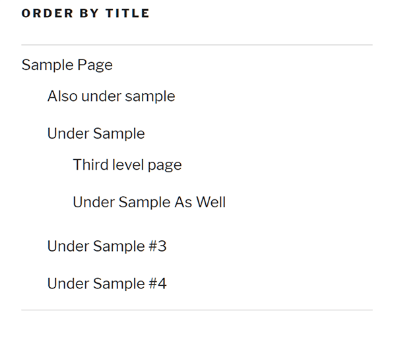Open the Also under sample page
This screenshot has width=396, height=340.
111,96
